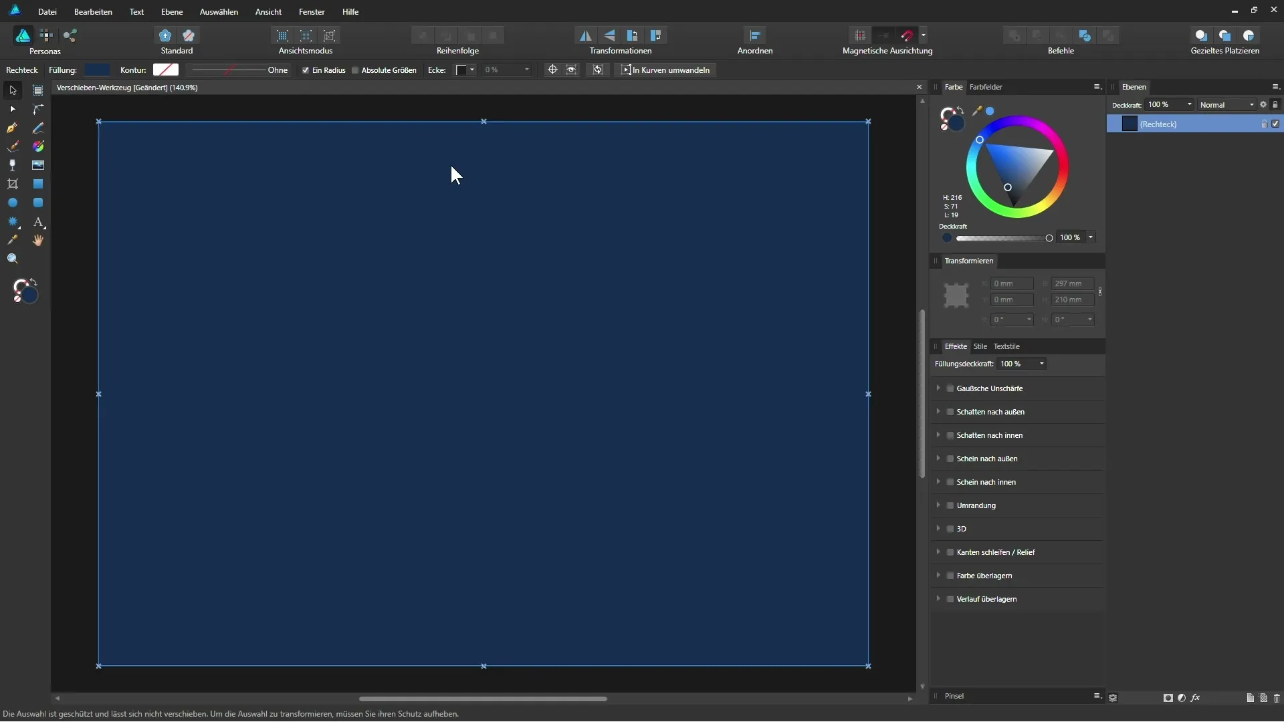The image size is (1284, 722).
Task: Open the layer effects fx button
Action: tap(1195, 698)
